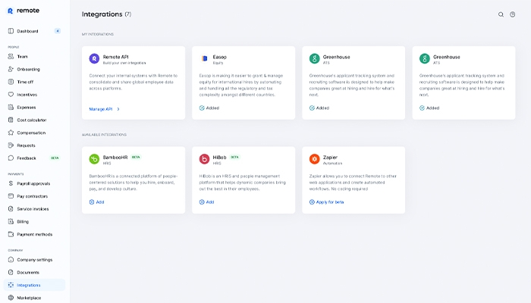
Task: Click the Easop card logo
Action: (204, 58)
